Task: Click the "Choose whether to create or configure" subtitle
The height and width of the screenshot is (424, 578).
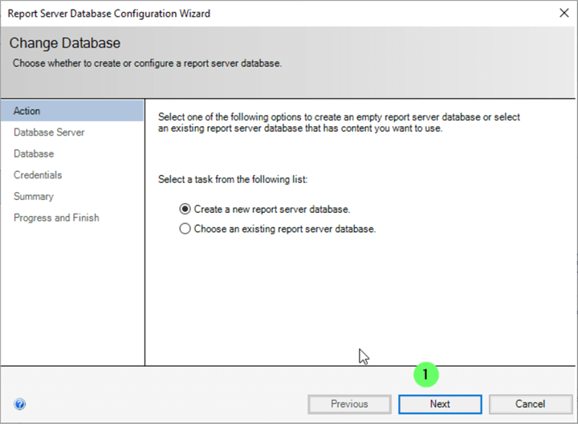Action: click(147, 63)
